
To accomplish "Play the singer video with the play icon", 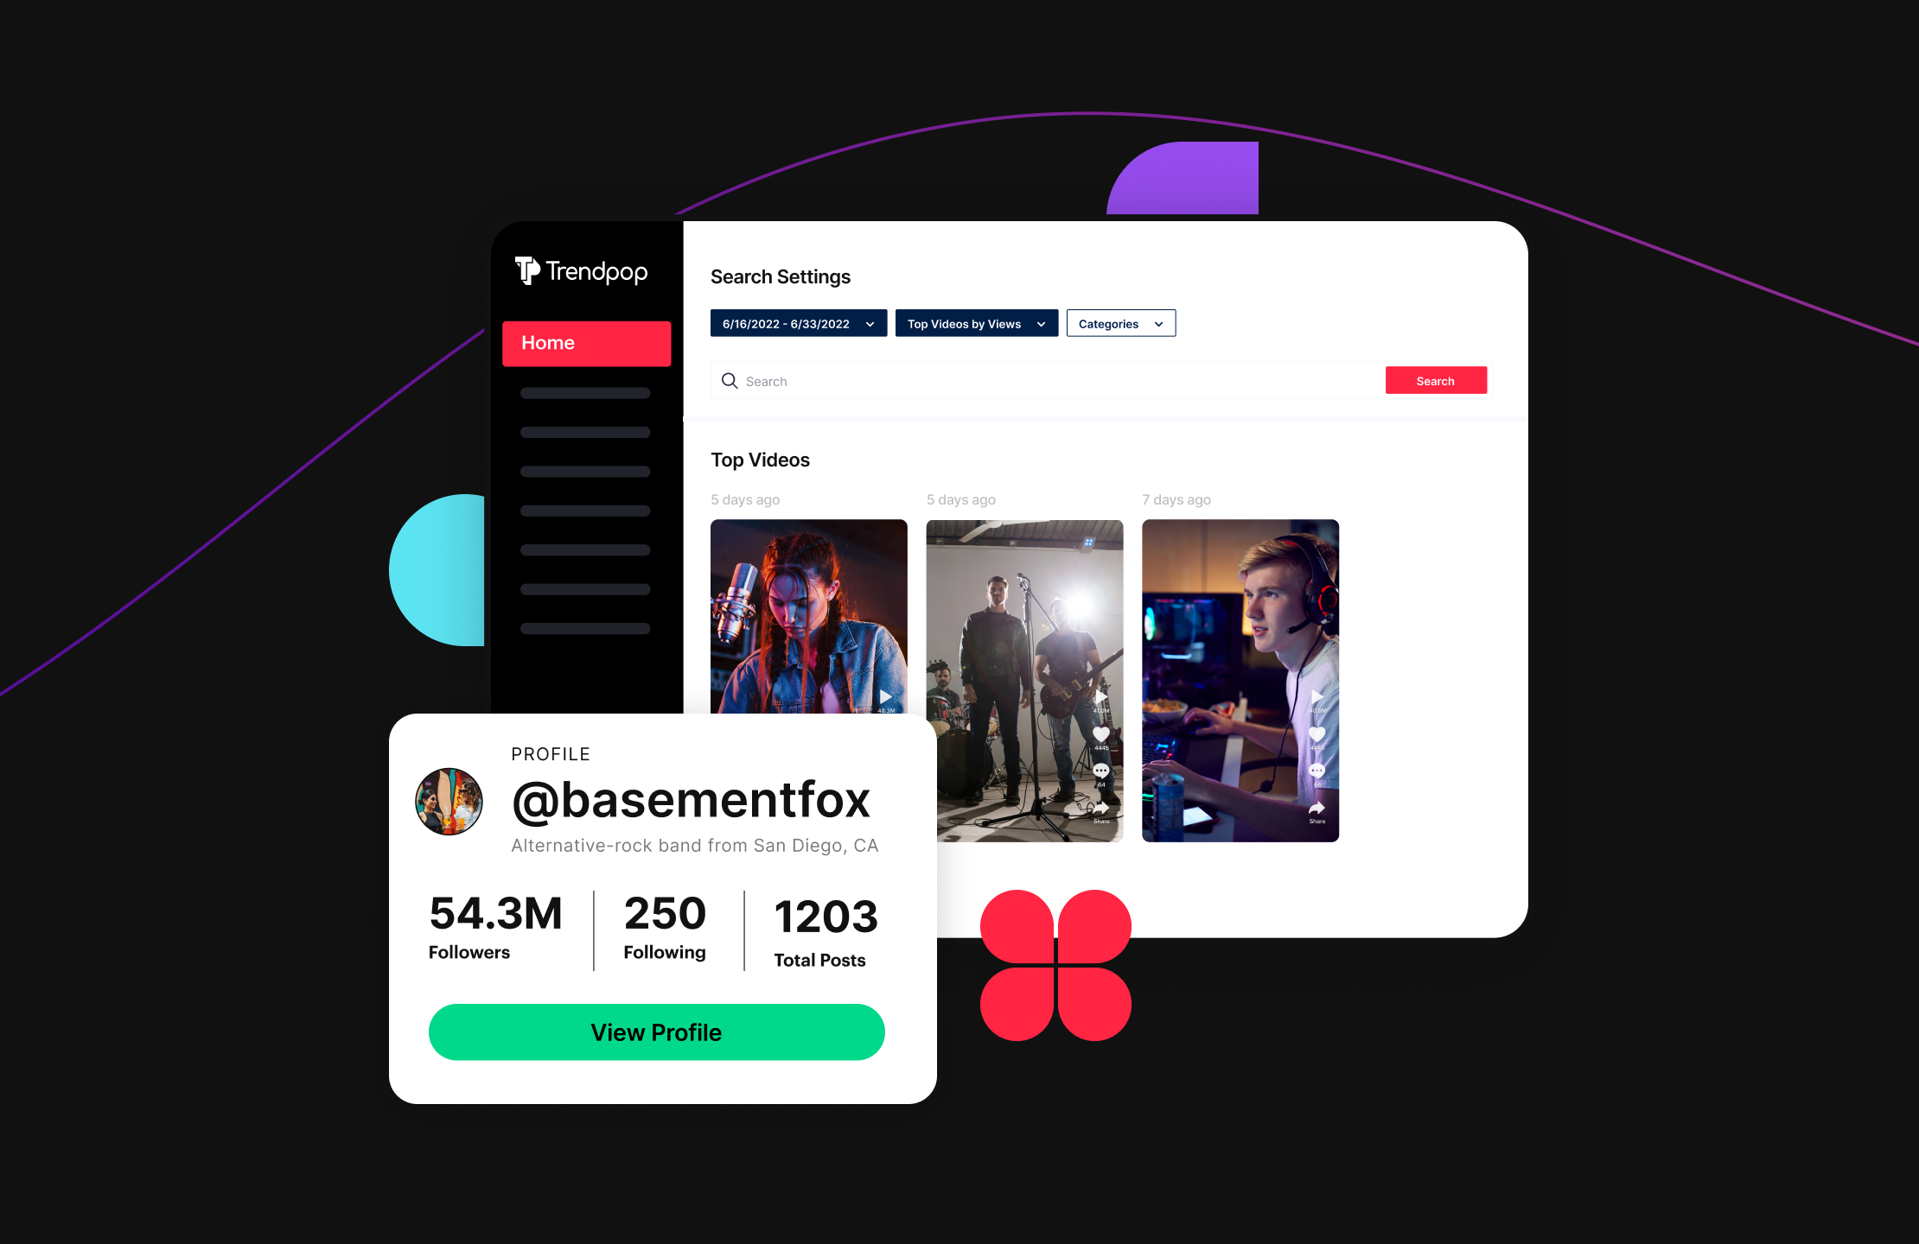I will (886, 696).
